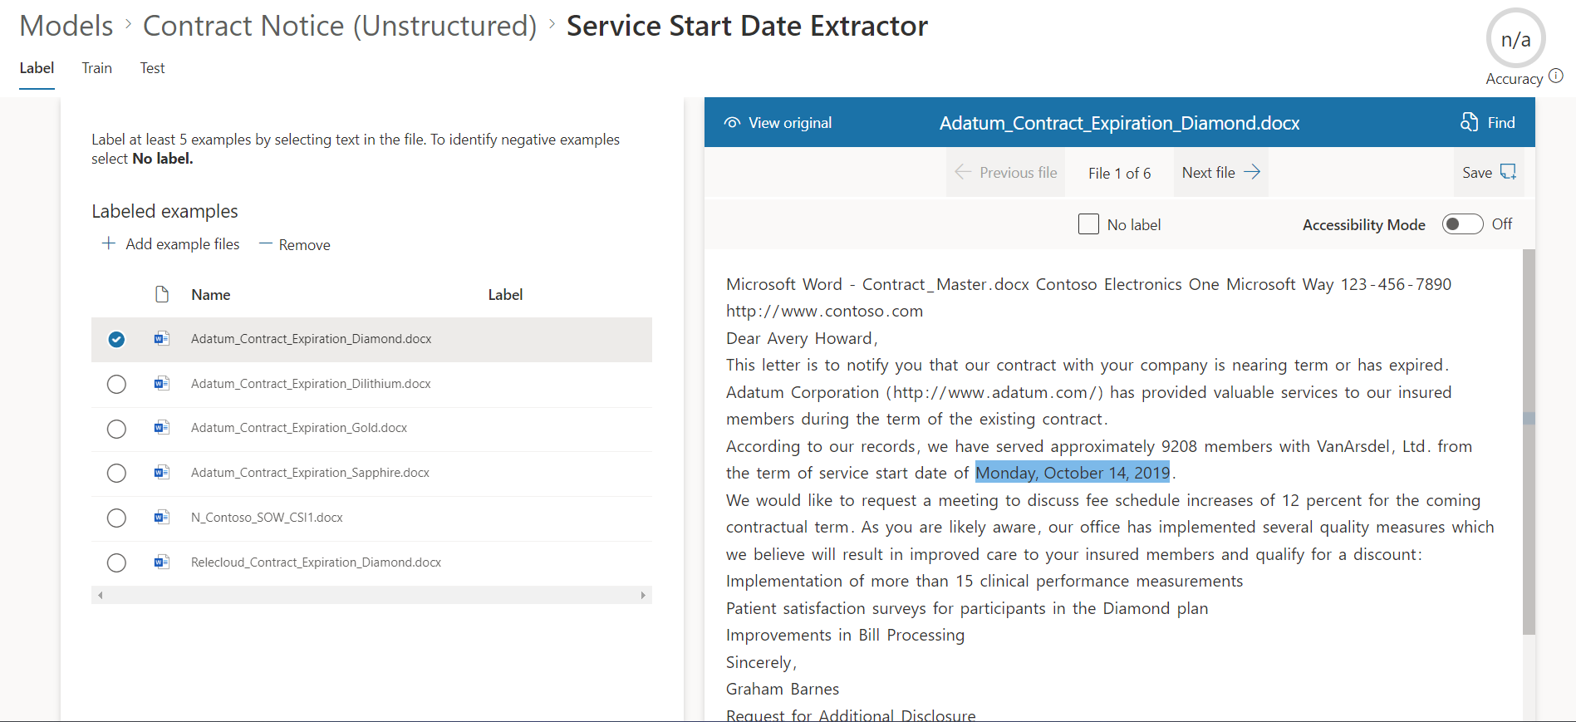Click the file type column header icon
Image resolution: width=1576 pixels, height=722 pixels.
point(162,295)
